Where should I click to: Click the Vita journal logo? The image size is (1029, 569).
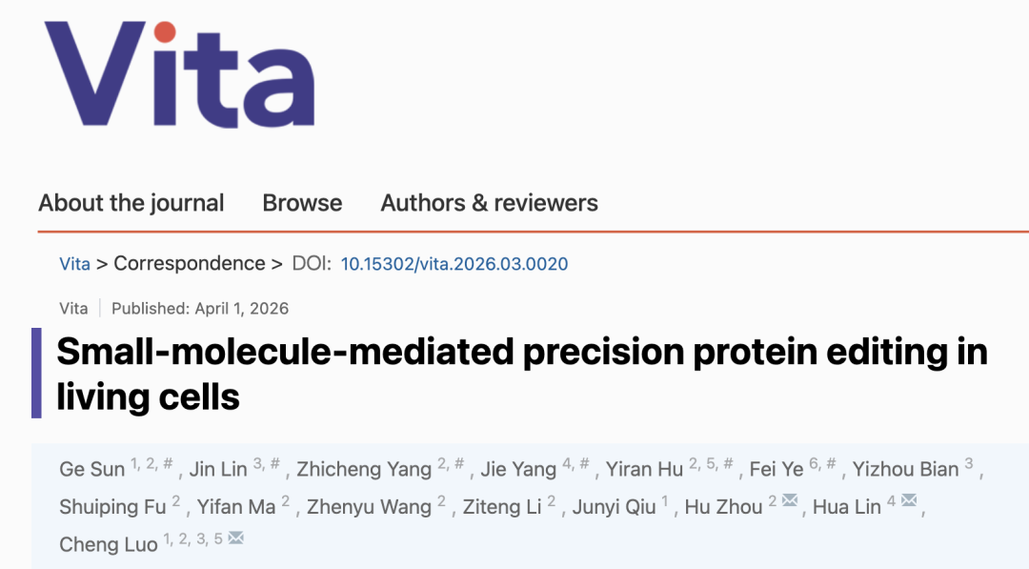[179, 76]
